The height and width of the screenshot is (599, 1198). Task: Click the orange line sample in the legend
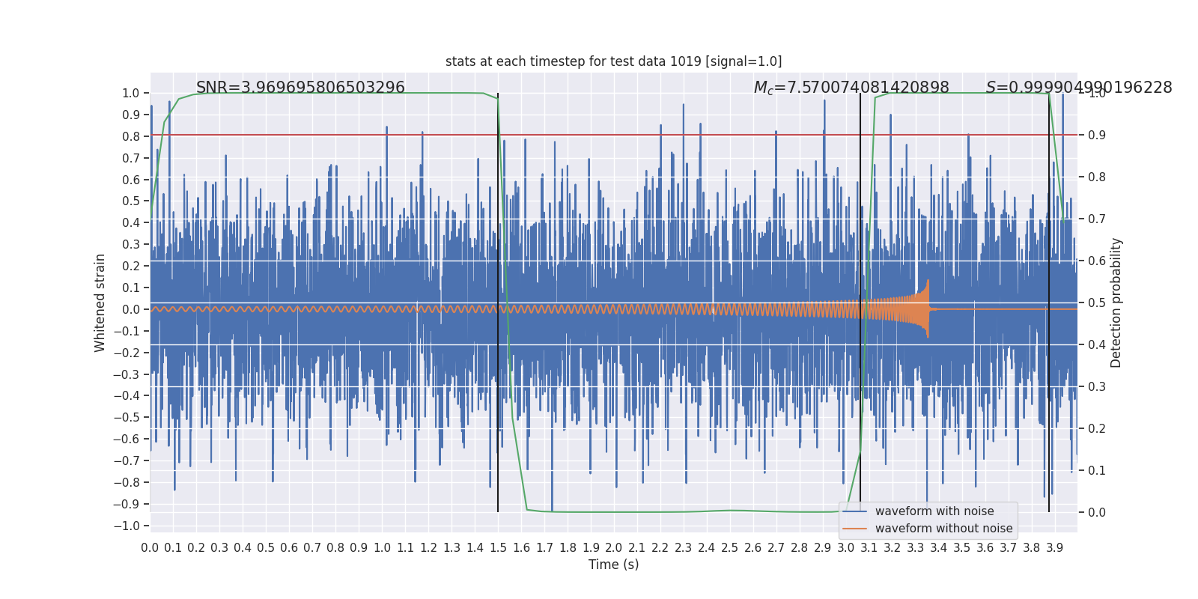pyautogui.click(x=855, y=529)
